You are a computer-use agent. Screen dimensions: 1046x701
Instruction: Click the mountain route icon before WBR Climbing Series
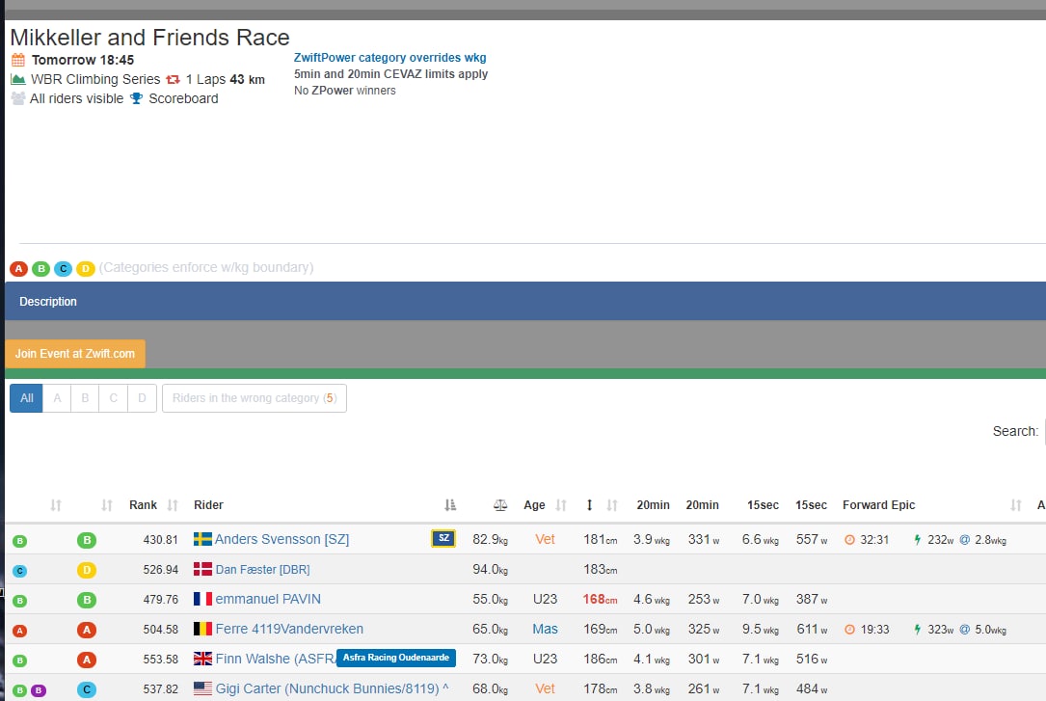coord(18,79)
